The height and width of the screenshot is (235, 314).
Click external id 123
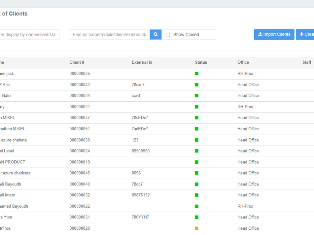tap(135, 140)
